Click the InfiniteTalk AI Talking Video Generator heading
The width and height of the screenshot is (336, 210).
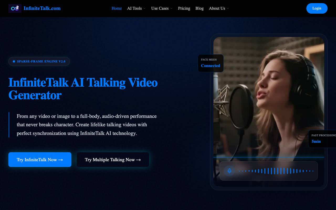click(x=83, y=89)
